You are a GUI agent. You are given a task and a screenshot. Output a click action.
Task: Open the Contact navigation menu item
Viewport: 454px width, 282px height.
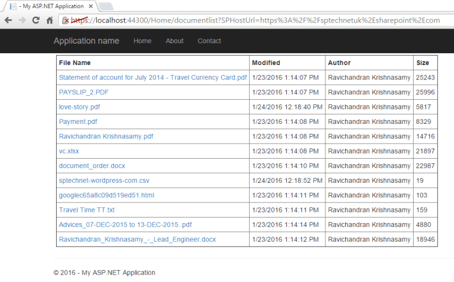click(x=209, y=41)
